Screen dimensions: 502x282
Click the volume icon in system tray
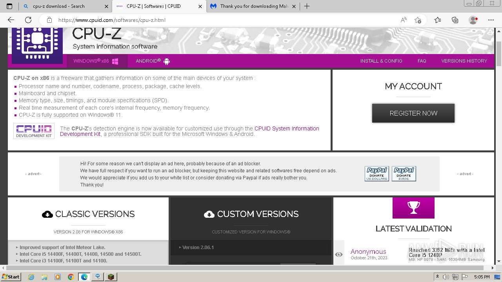pyautogui.click(x=446, y=277)
